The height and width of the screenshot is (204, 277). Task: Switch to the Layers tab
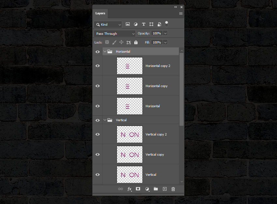100,13
